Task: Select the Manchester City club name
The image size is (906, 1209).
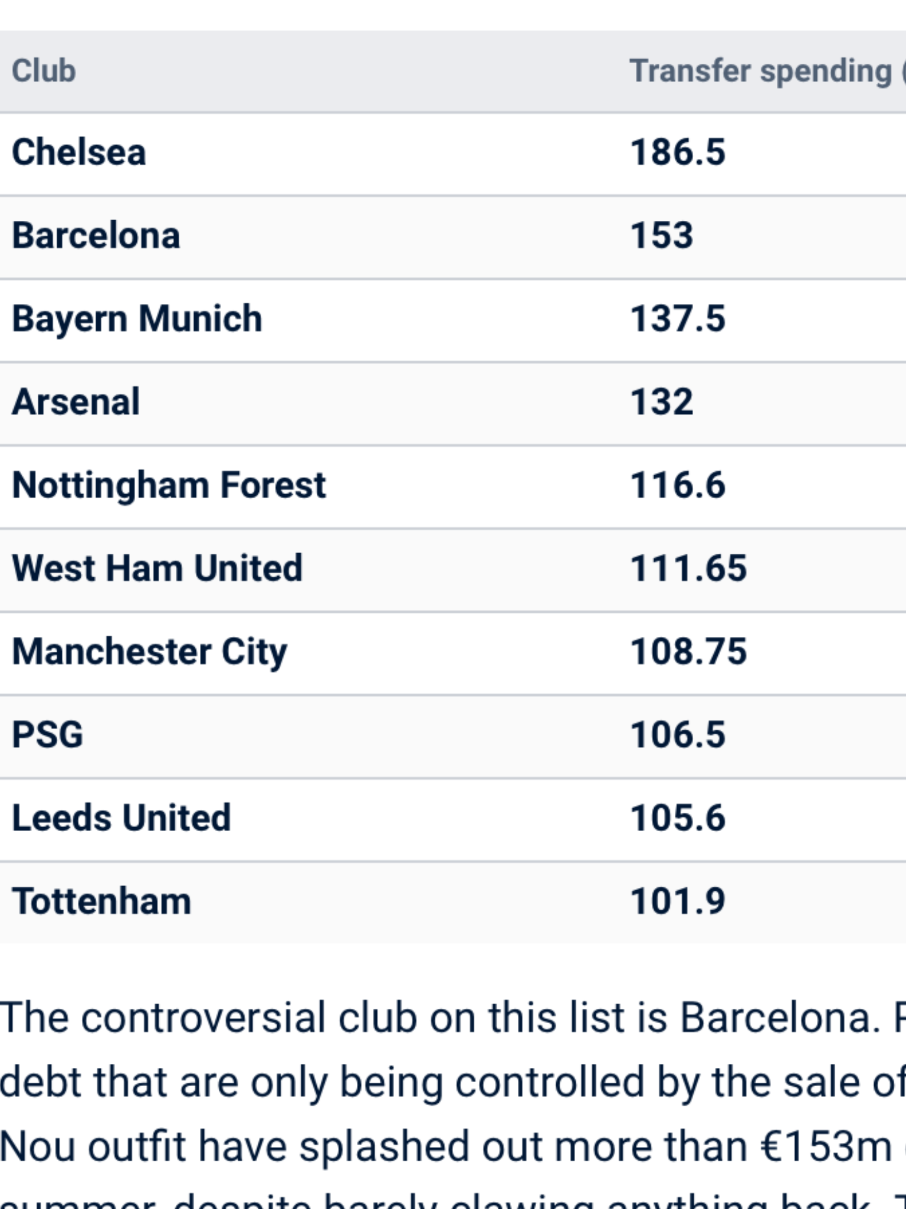Action: click(x=150, y=653)
